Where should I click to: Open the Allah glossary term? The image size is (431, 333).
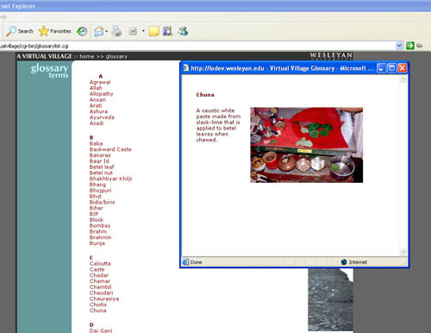point(96,88)
